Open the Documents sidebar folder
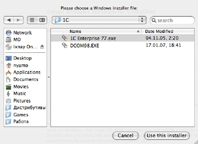This screenshot has width=198, height=144. [25, 79]
